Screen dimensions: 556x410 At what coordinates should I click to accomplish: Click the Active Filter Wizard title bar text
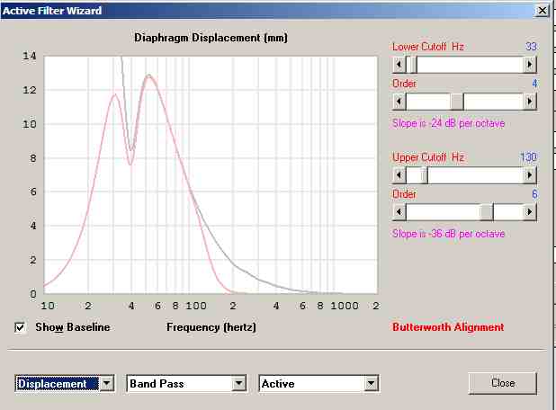click(x=52, y=11)
